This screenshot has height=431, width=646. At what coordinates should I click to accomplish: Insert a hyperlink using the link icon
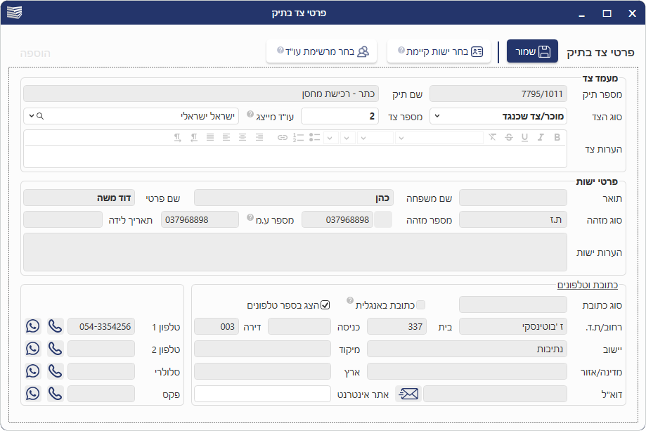[x=282, y=137]
